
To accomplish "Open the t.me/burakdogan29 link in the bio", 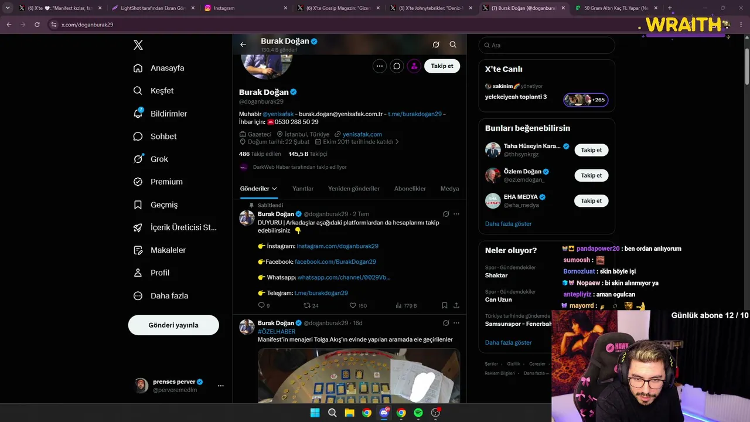I will (x=415, y=114).
